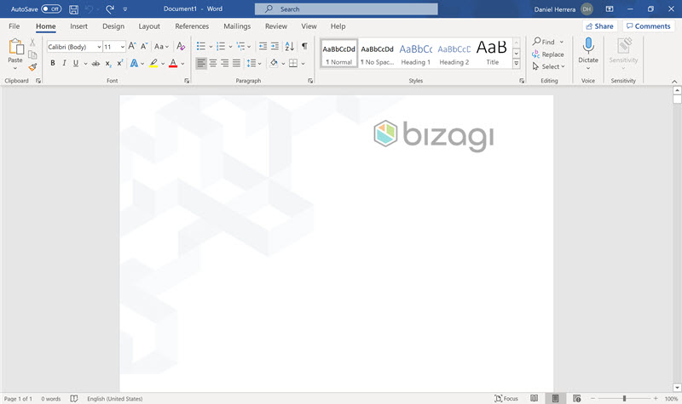
Task: Open the File tab
Action: [14, 26]
